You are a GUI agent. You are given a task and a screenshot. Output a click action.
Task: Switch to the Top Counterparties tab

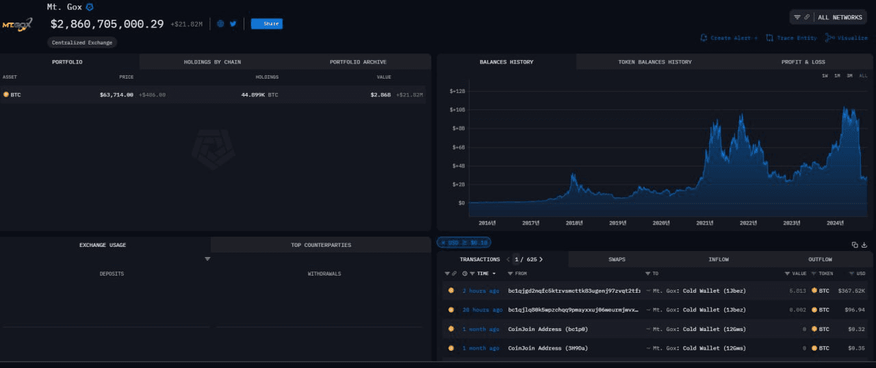(321, 245)
